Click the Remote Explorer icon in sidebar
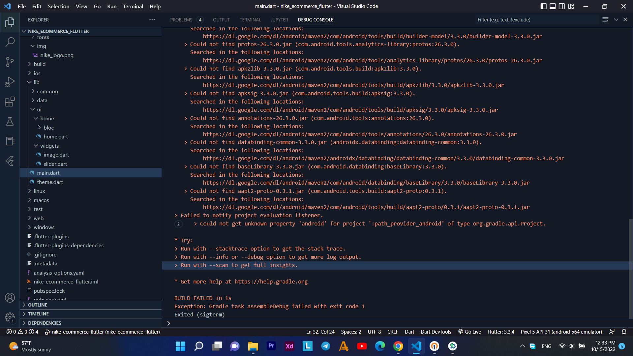The height and width of the screenshot is (356, 633). (10, 141)
